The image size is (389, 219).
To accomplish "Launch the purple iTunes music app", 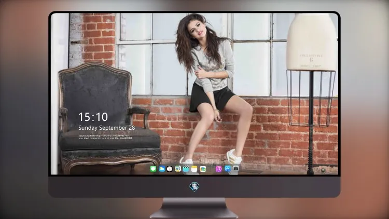I will [x=218, y=169].
